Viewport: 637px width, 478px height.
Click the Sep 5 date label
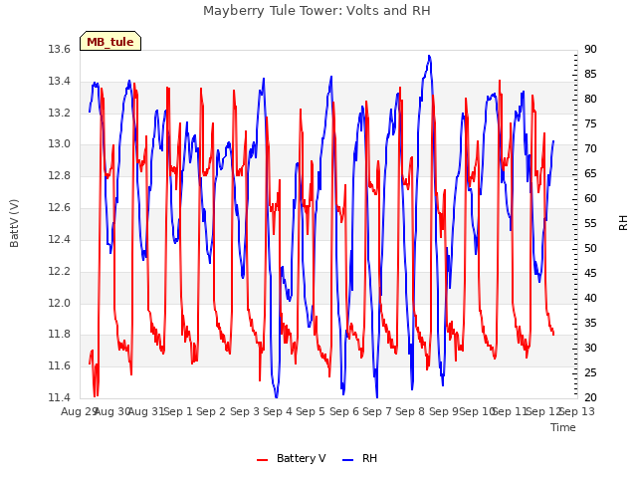(x=311, y=411)
